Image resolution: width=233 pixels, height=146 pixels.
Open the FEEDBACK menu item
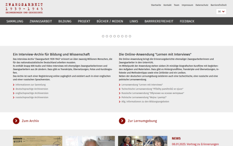[x=187, y=21]
